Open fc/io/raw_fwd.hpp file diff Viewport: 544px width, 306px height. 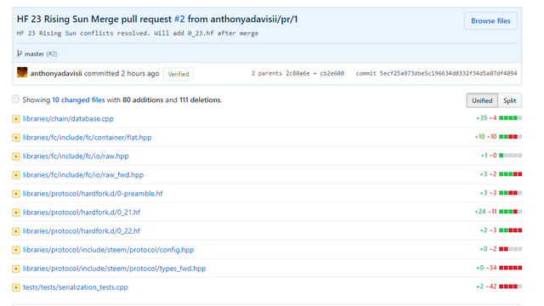(x=83, y=175)
